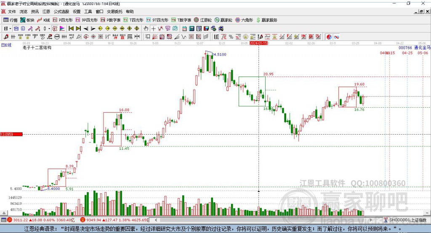Click the horizontal scrollbar left arrow
The height and width of the screenshot is (233, 431).
(156, 220)
